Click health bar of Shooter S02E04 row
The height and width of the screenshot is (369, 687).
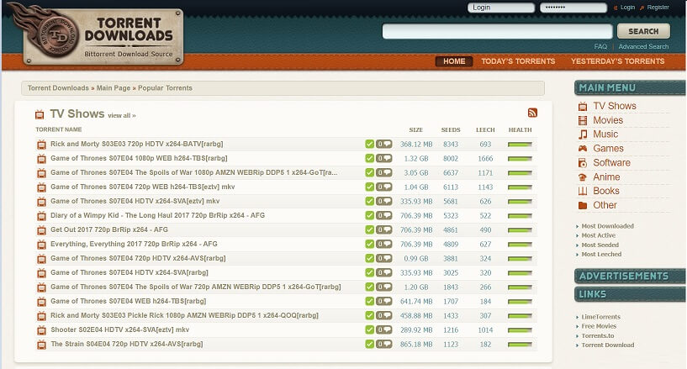520,330
